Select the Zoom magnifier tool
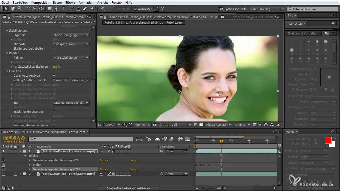The width and height of the screenshot is (340, 191). click(x=19, y=9)
